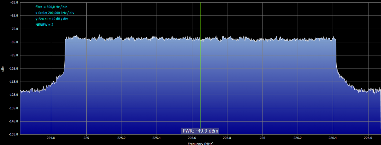Click the 224.8 frequency axis label
381x145 pixels.
(51, 138)
